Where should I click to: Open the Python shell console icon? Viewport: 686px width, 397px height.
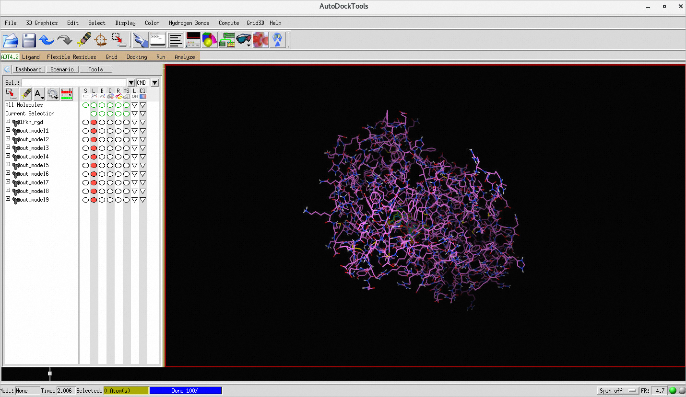point(158,40)
